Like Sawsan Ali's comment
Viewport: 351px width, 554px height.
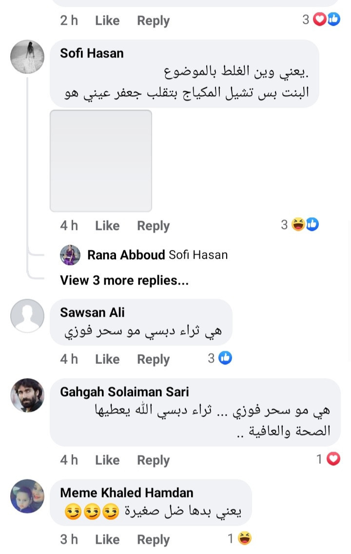(x=107, y=359)
